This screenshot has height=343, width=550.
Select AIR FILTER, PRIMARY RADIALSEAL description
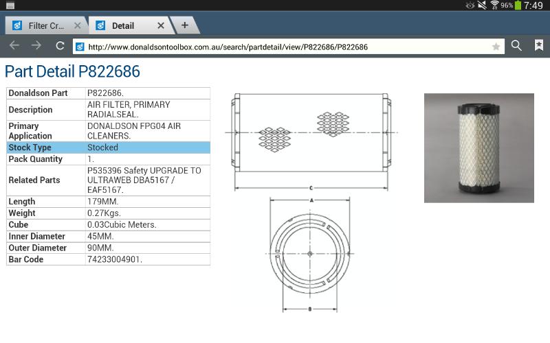[129, 110]
